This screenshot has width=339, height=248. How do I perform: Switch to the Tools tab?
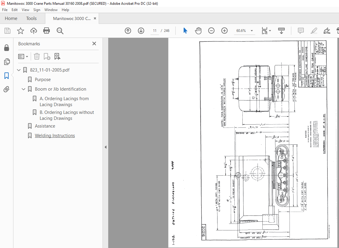coord(31,18)
